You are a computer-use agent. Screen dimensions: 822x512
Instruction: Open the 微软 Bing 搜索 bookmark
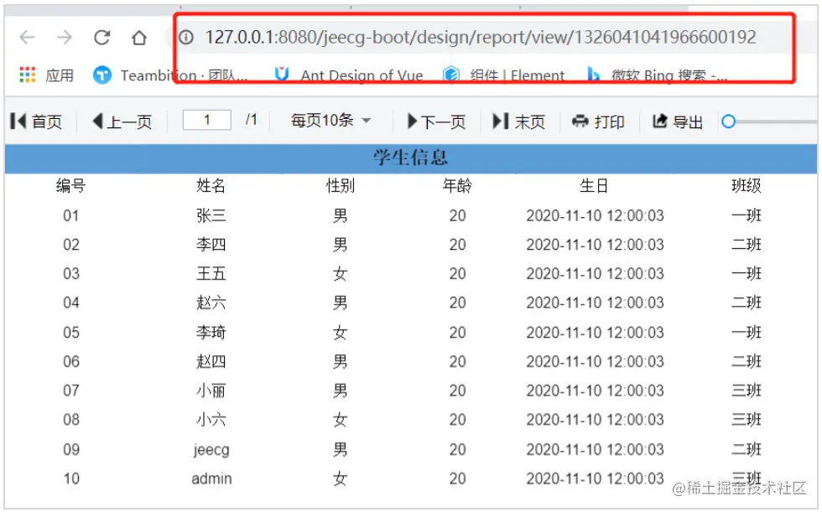pos(658,75)
